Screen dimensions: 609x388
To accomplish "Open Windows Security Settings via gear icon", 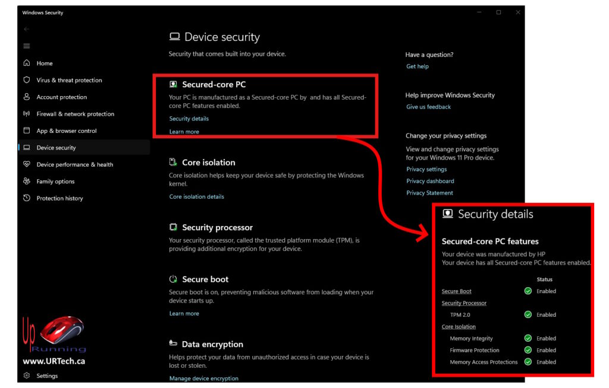I will 26,375.
